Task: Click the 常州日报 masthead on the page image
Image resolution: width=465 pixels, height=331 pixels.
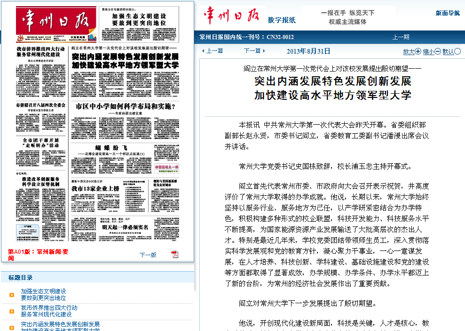Action: pyautogui.click(x=56, y=24)
